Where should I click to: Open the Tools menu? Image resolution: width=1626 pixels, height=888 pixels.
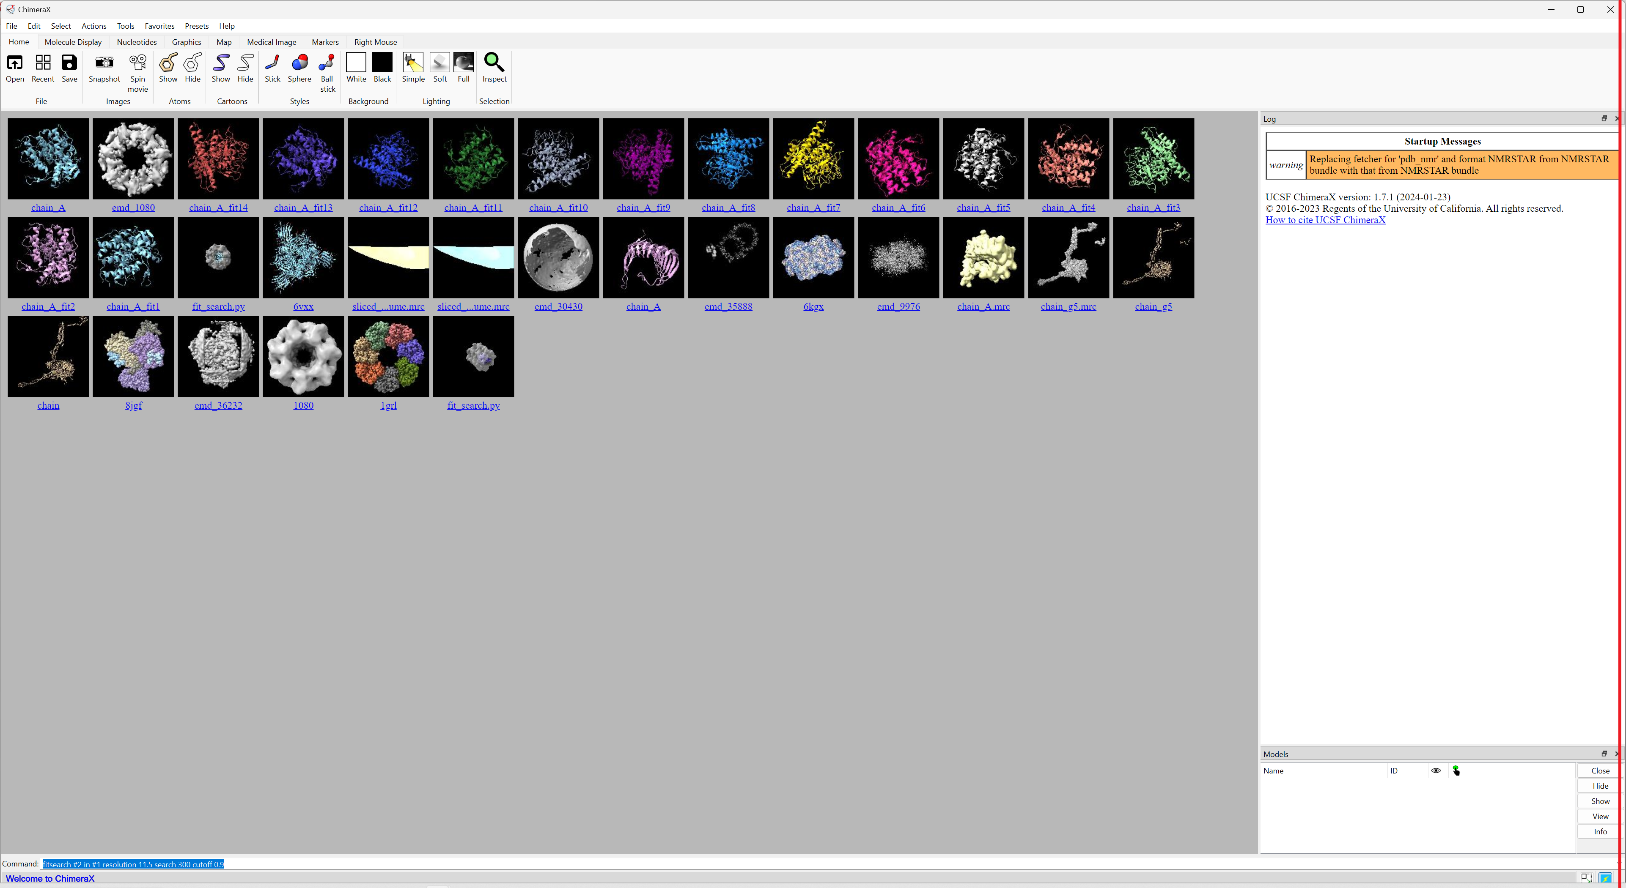click(125, 26)
